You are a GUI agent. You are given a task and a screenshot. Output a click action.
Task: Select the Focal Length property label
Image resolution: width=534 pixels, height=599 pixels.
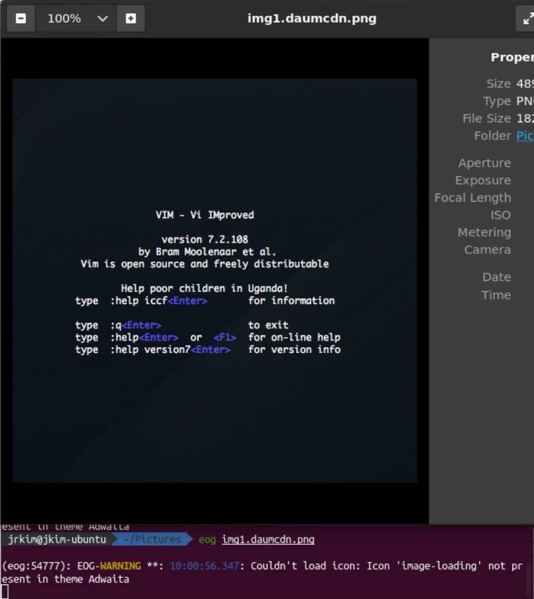[x=472, y=198]
